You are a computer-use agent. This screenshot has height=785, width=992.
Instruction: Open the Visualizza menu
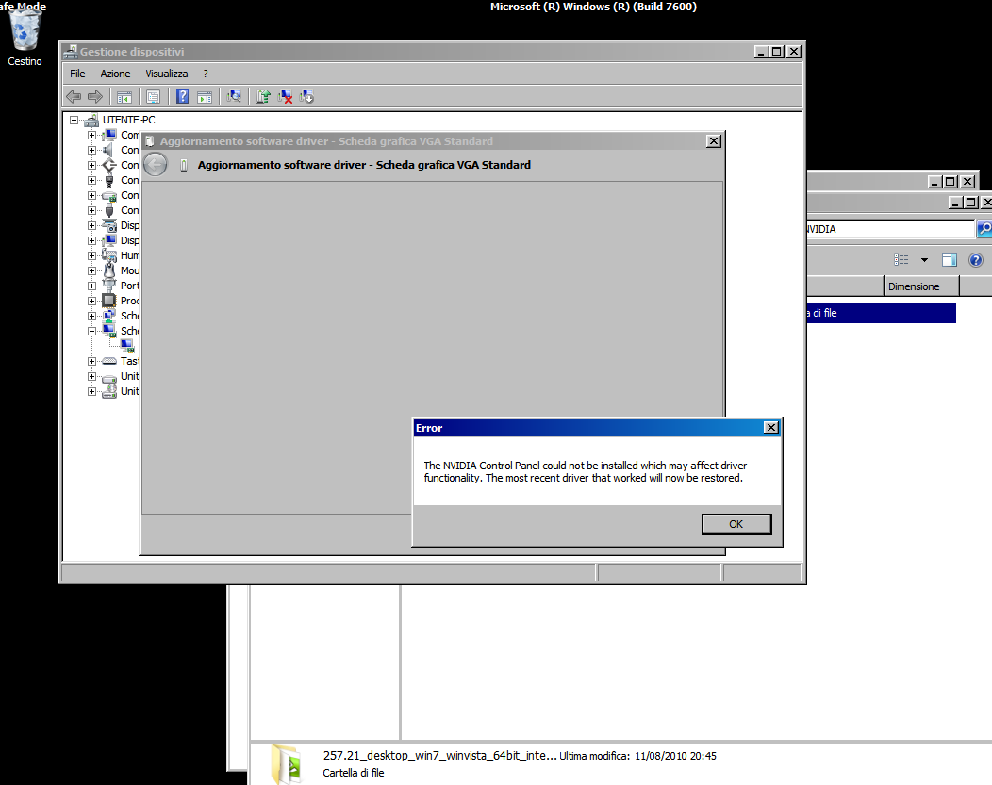[166, 74]
